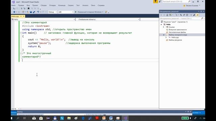Open the Вид menu
Image resolution: width=216 pixels, height=121 pixels.
(28, 5)
